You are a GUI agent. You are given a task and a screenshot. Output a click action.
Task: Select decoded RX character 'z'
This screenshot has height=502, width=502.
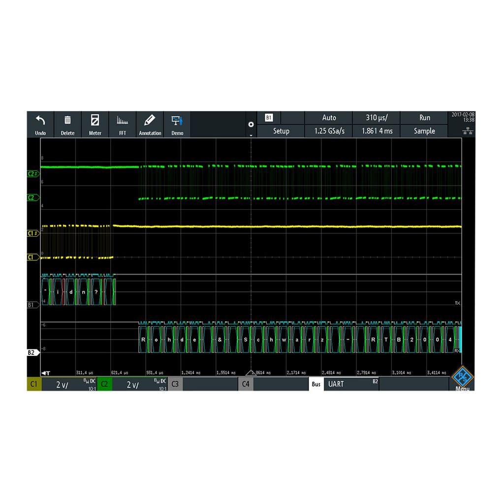[x=322, y=340]
